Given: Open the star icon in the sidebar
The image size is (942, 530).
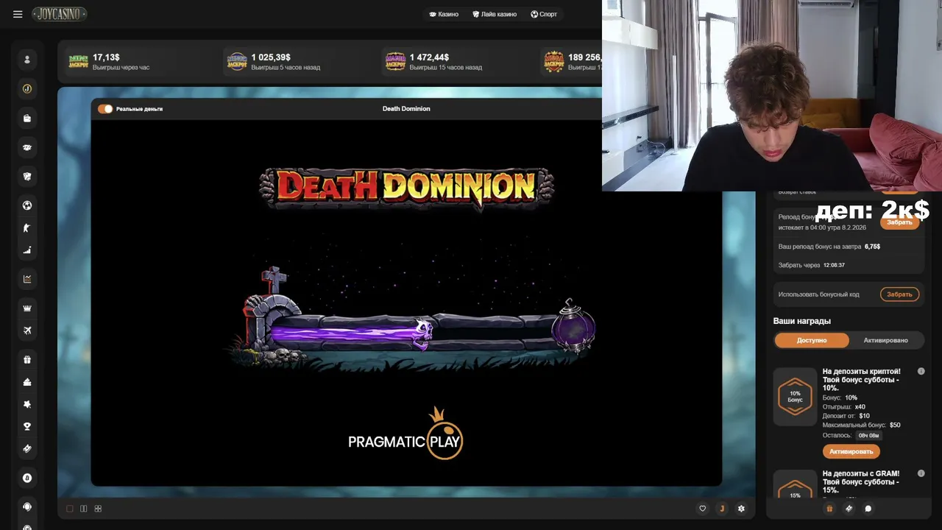Looking at the screenshot, I should point(27,404).
